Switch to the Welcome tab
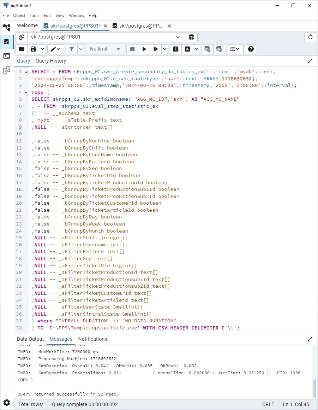Screen dimensions: 318x410 28,25
